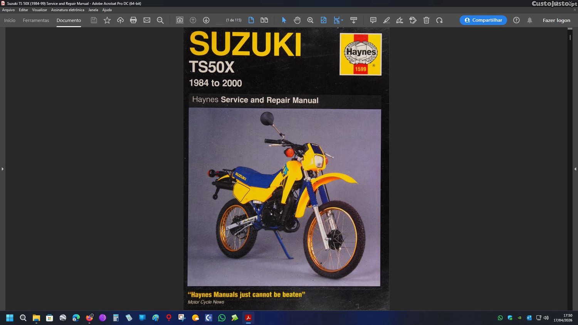Toggle two-page view mode
578x325 pixels.
[x=264, y=20]
